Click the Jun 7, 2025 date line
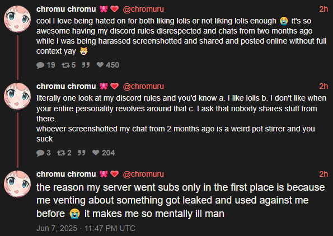The width and height of the screenshot is (333, 236). 86,228
